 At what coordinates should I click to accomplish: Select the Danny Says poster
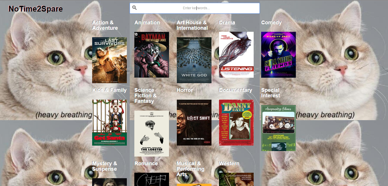coord(236,122)
